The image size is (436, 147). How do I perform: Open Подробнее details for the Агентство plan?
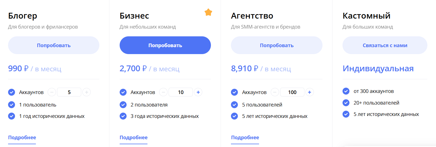coord(245,138)
